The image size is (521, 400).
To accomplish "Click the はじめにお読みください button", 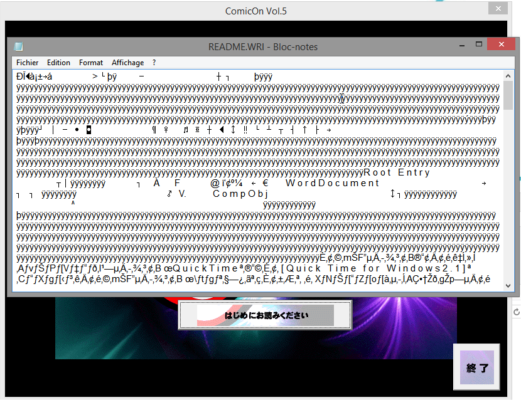I will click(265, 315).
